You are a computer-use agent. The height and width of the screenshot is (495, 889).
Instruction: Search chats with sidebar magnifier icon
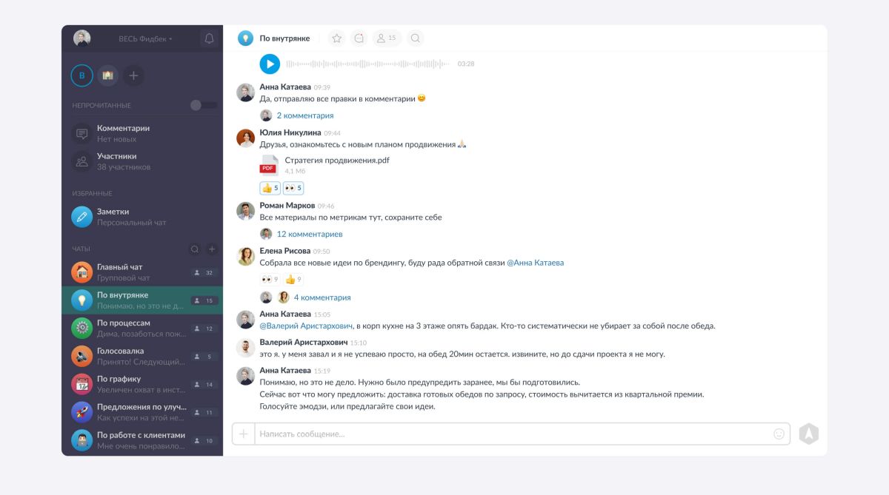coord(195,249)
